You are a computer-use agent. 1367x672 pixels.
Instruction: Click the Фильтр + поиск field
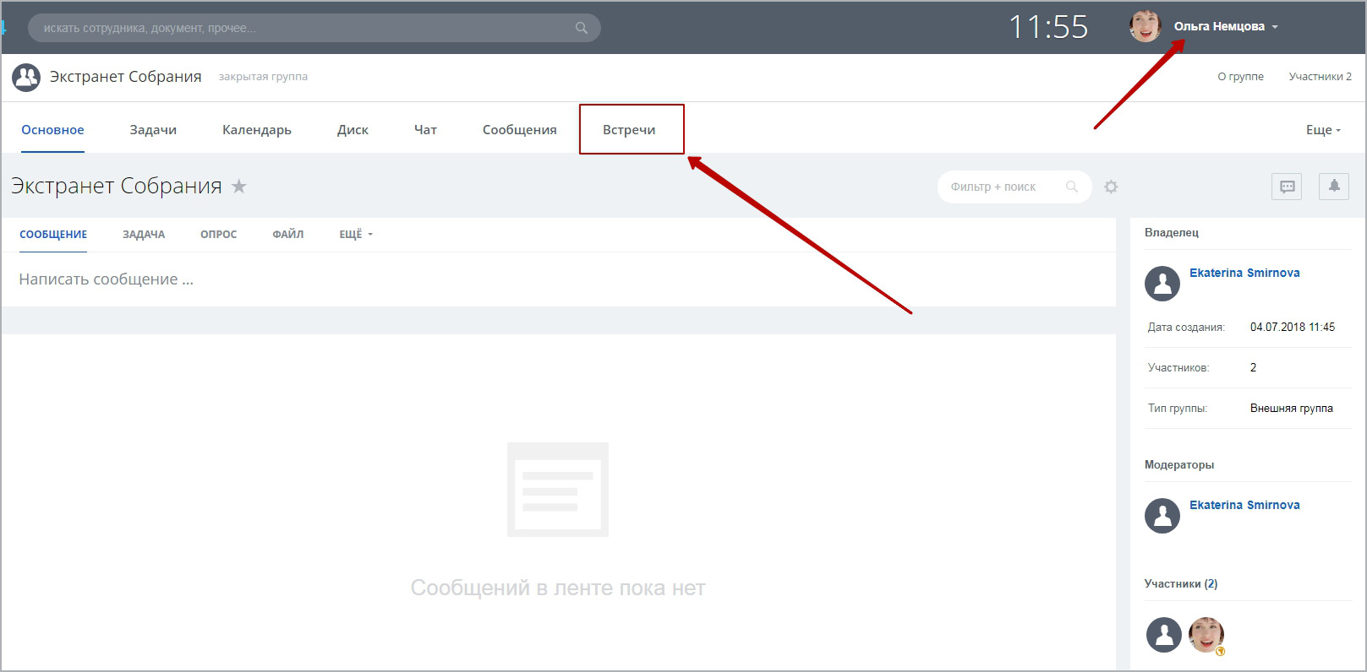pyautogui.click(x=998, y=187)
